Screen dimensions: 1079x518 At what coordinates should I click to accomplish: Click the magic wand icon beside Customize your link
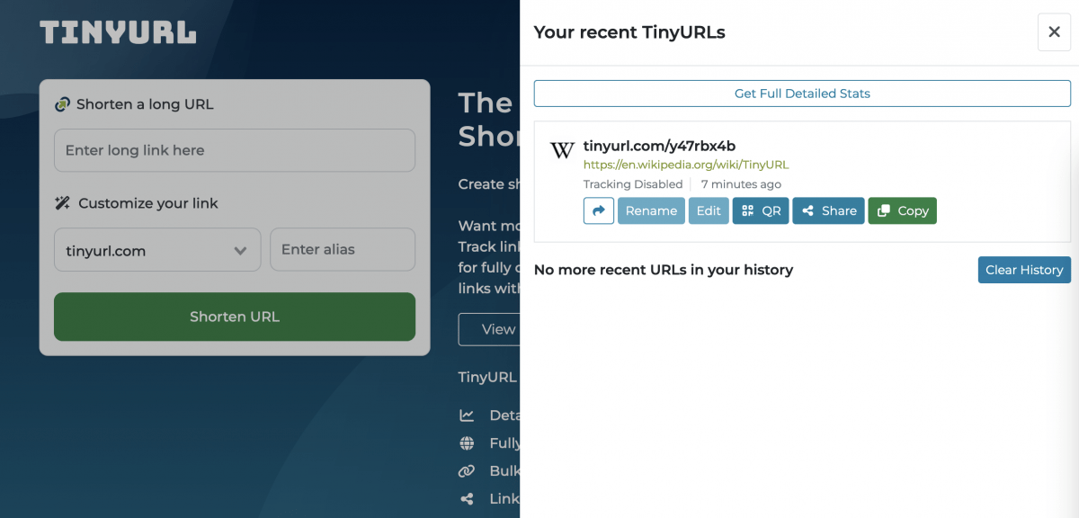[x=63, y=203]
